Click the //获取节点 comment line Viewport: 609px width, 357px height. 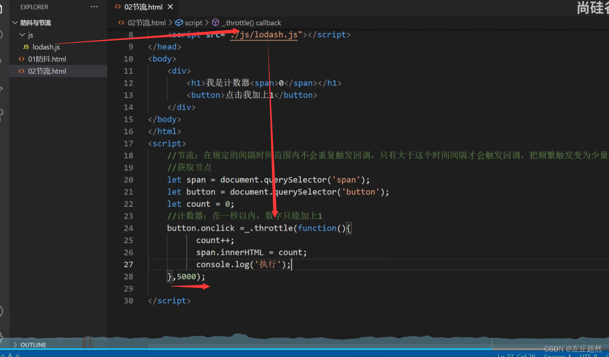pos(189,168)
